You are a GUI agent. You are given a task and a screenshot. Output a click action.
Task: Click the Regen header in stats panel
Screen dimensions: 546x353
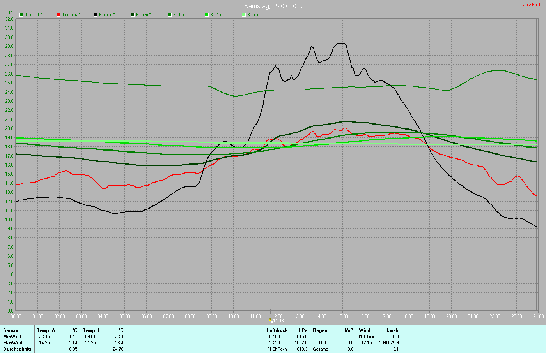click(320, 330)
